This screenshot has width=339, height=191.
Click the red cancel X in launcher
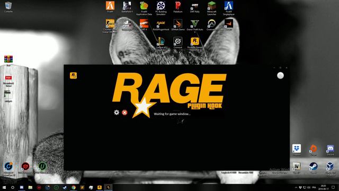tap(124, 112)
